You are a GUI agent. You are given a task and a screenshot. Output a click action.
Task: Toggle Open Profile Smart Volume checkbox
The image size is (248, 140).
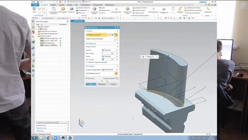click(x=87, y=62)
